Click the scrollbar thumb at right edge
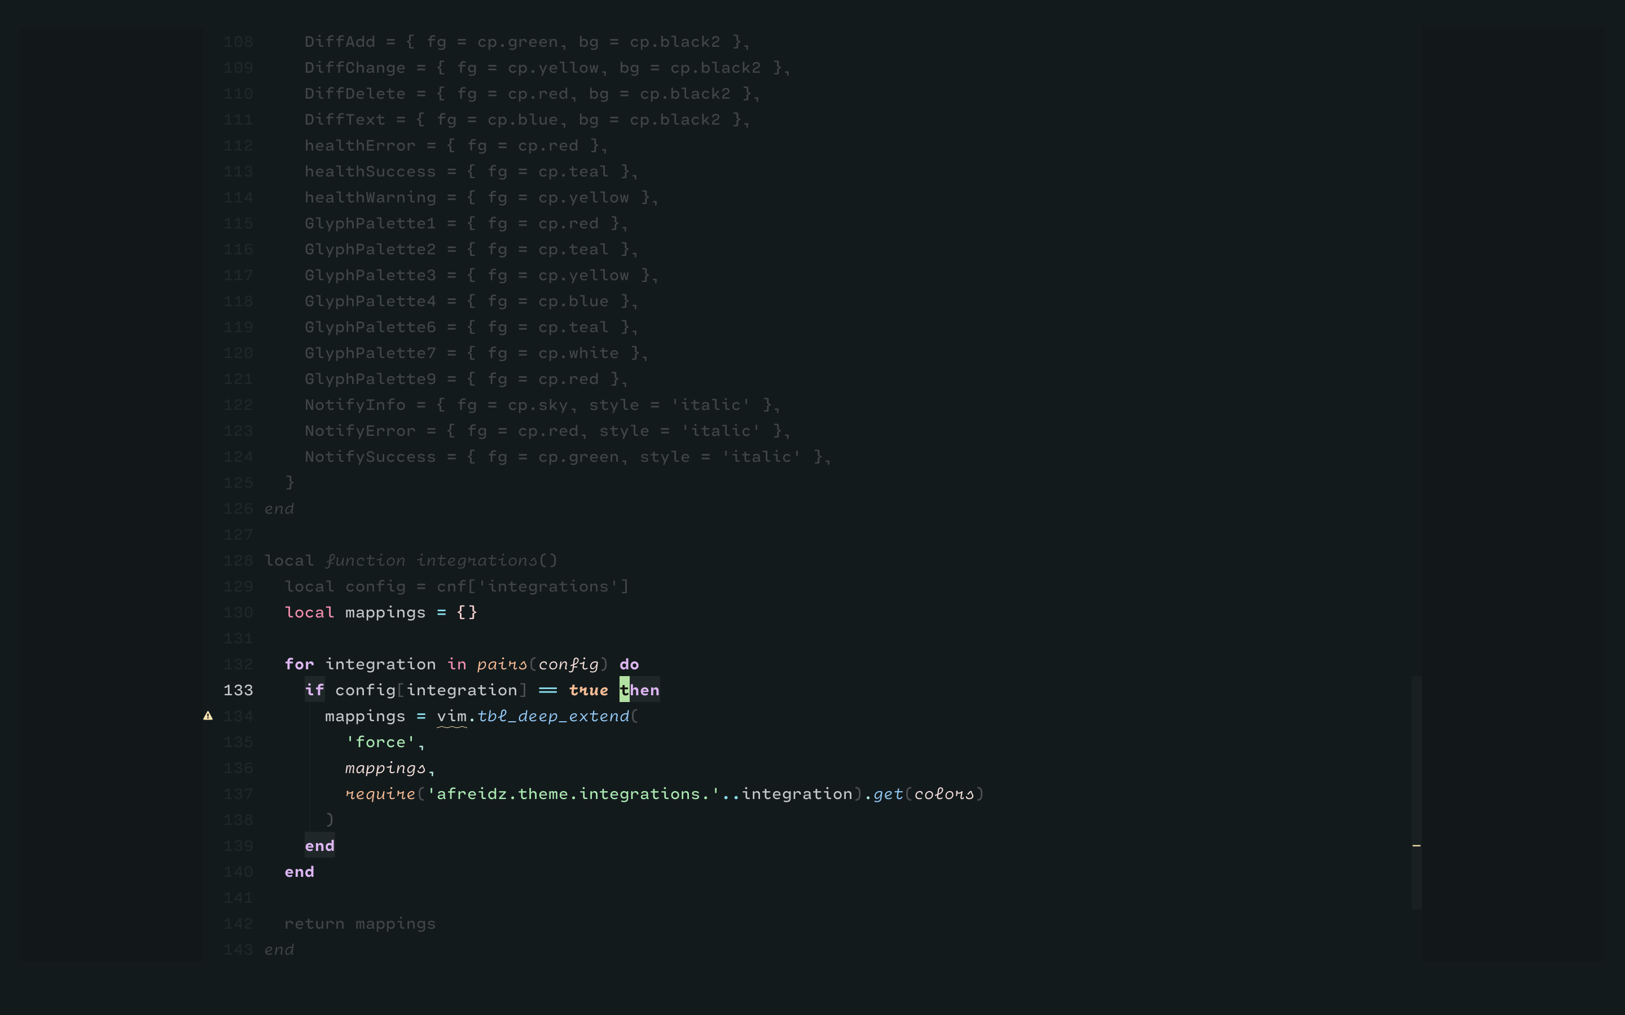The width and height of the screenshot is (1625, 1015). [x=1416, y=792]
